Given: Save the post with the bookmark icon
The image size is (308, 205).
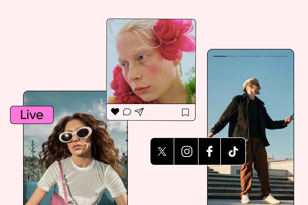Looking at the screenshot, I should 185,112.
